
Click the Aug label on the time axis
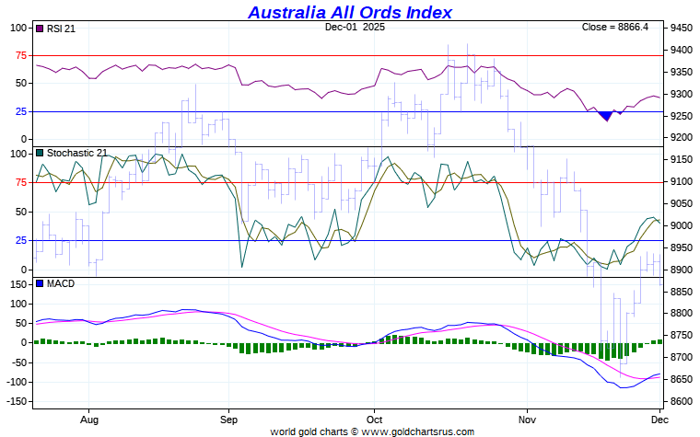click(88, 419)
